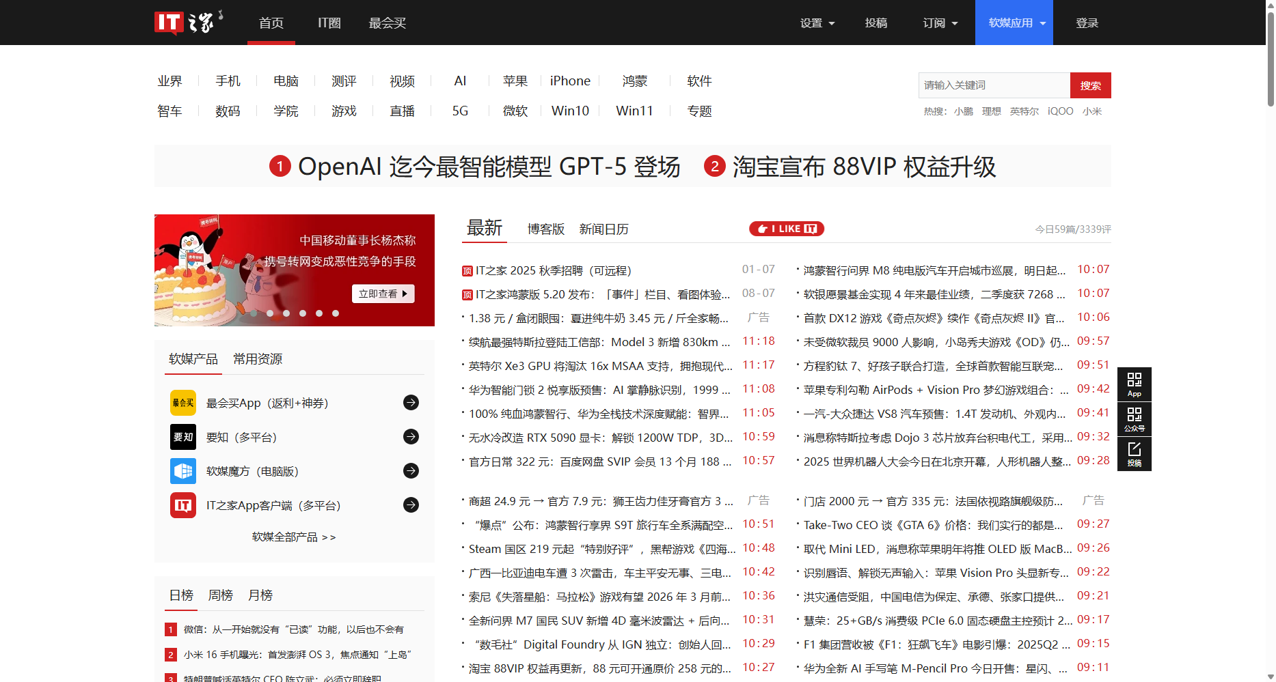The height and width of the screenshot is (682, 1276).
Task: Open the 订阅 dropdown in header
Action: 940,23
